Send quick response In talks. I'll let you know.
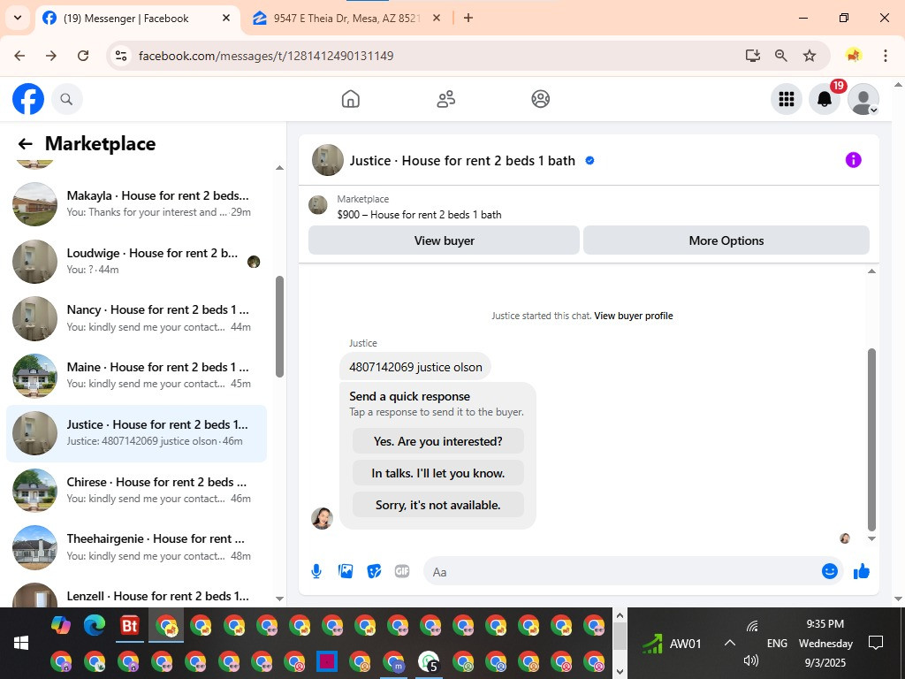Image resolution: width=905 pixels, height=679 pixels. click(x=438, y=473)
